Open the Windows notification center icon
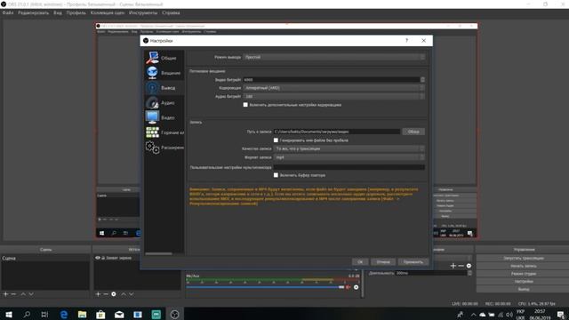Screen dimensions: 569x320 coord(561,315)
